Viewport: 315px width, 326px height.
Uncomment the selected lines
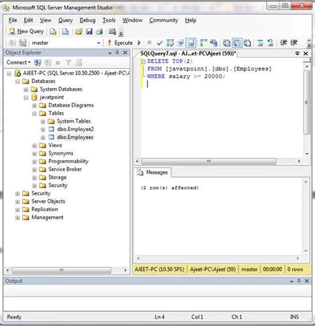pos(270,43)
